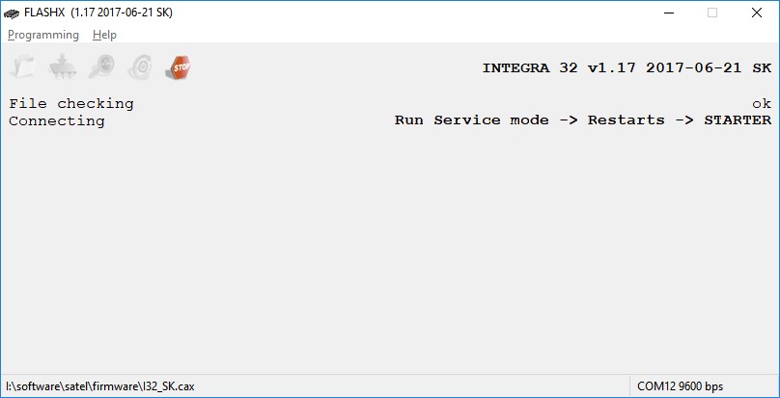Image resolution: width=780 pixels, height=398 pixels.
Task: Click the greyed-out open file folder icon
Action: [x=23, y=66]
